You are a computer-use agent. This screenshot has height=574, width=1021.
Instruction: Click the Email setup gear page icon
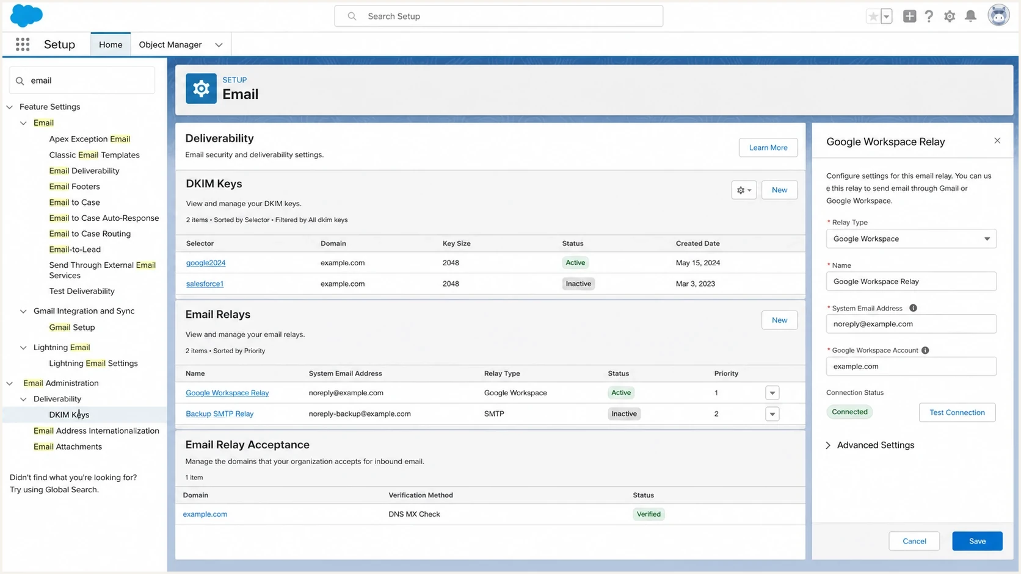click(201, 88)
